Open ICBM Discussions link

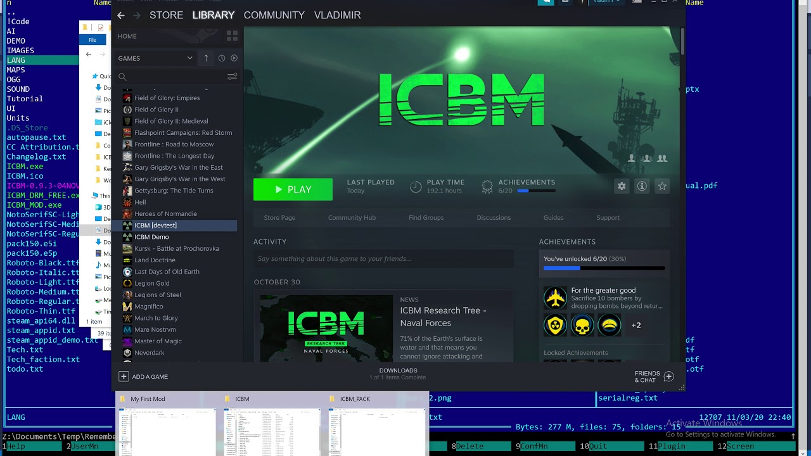click(494, 217)
